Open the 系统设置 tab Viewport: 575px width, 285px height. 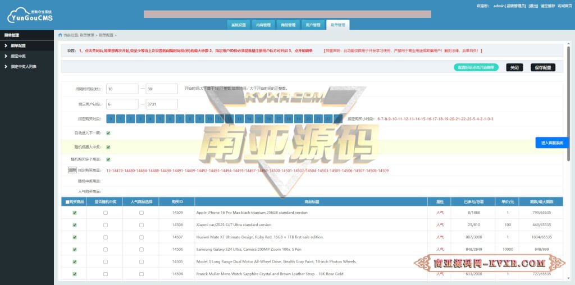point(238,25)
